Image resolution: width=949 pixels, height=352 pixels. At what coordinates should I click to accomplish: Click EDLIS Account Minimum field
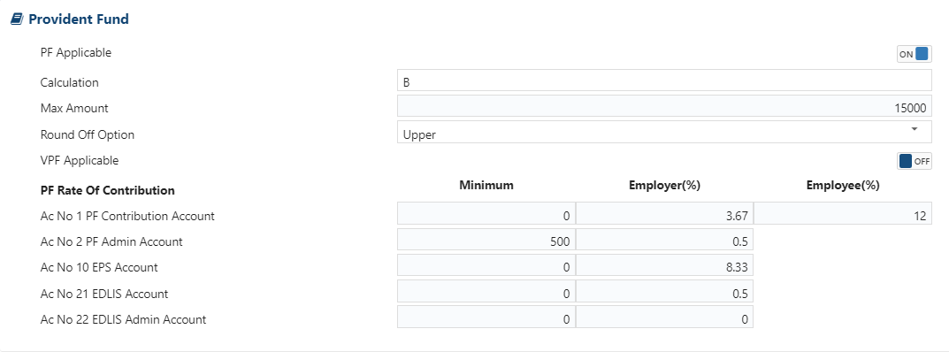pos(486,292)
